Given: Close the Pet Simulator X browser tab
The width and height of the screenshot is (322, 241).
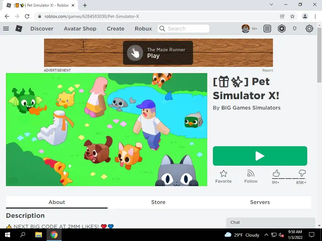Looking at the screenshot, I should (73, 5).
